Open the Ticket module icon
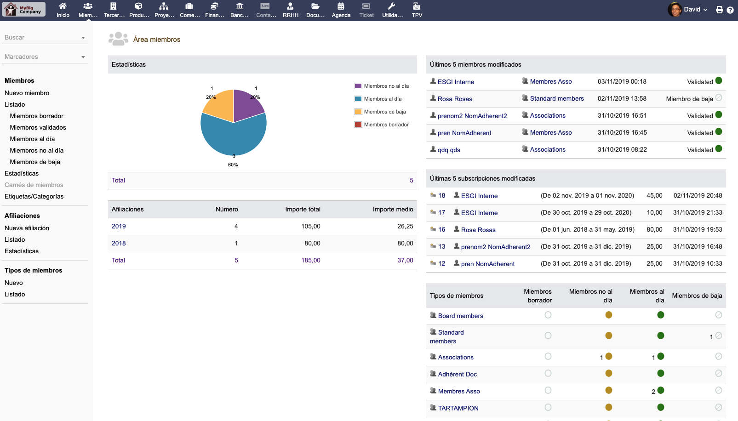The width and height of the screenshot is (738, 421). pos(366,6)
